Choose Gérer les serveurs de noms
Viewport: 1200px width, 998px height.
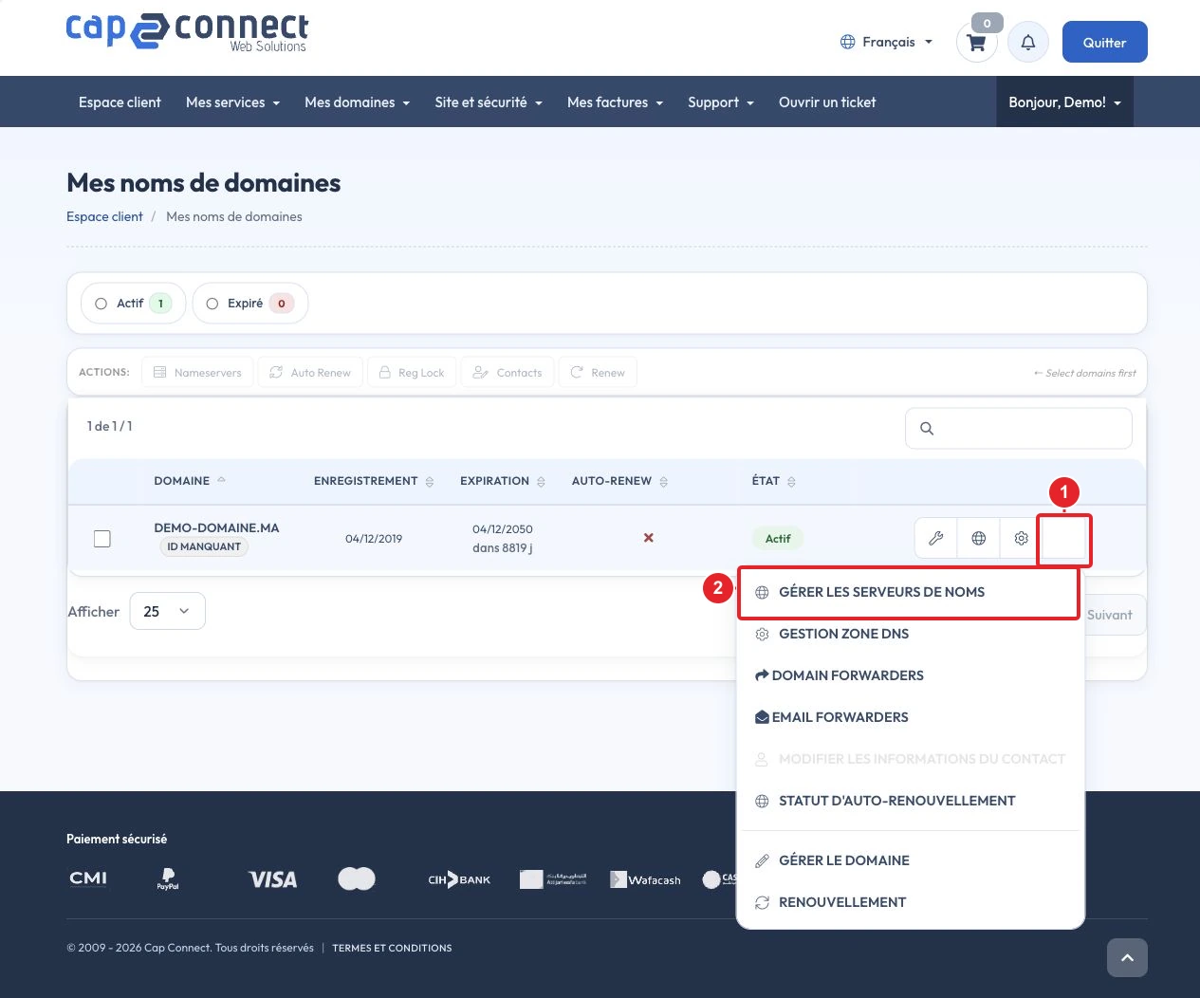[x=911, y=592]
